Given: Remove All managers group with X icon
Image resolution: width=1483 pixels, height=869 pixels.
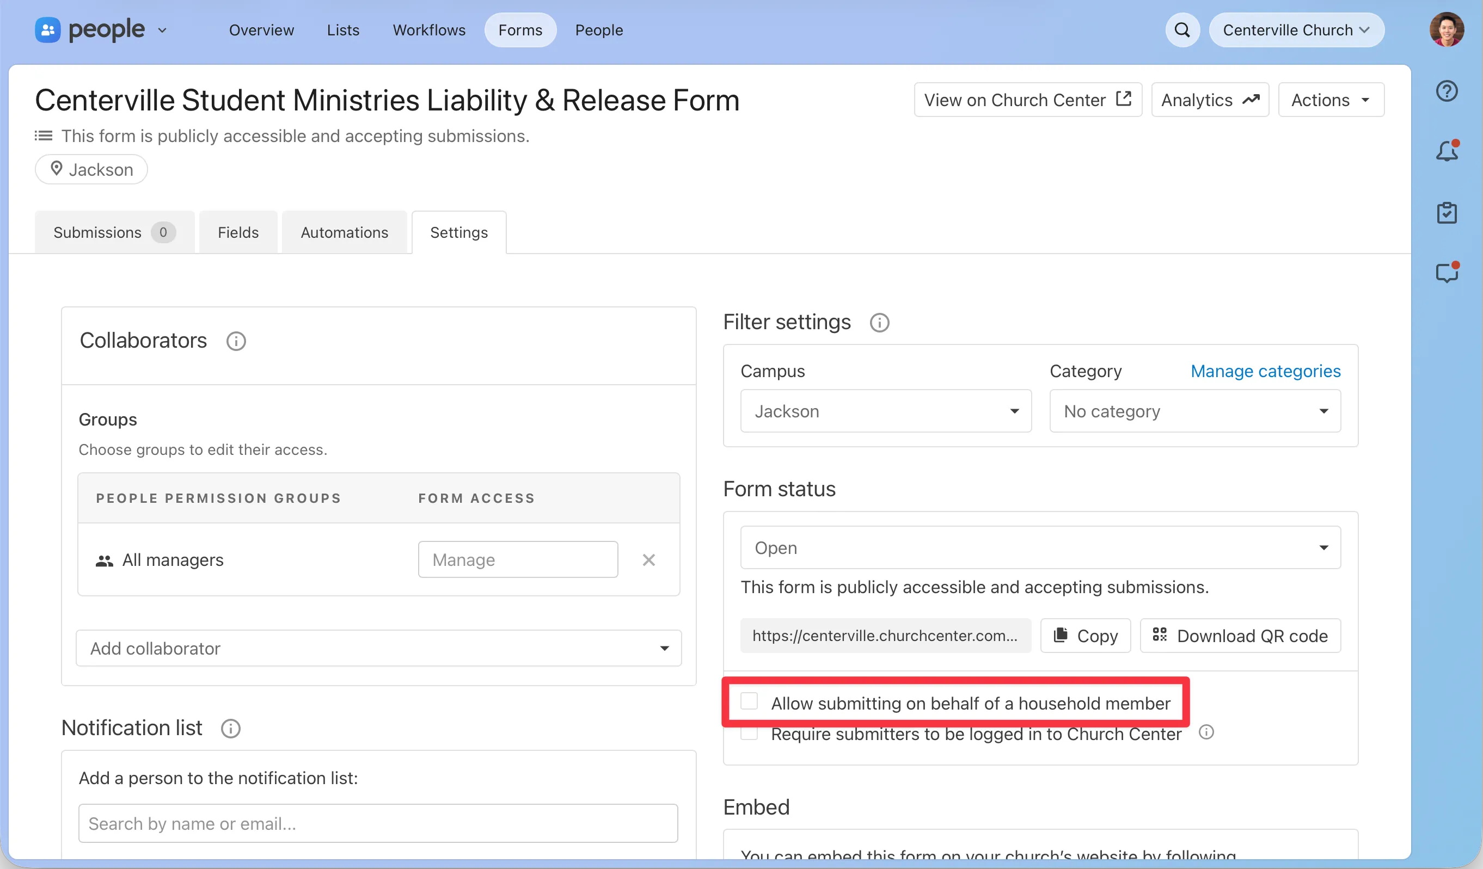Looking at the screenshot, I should pos(648,560).
